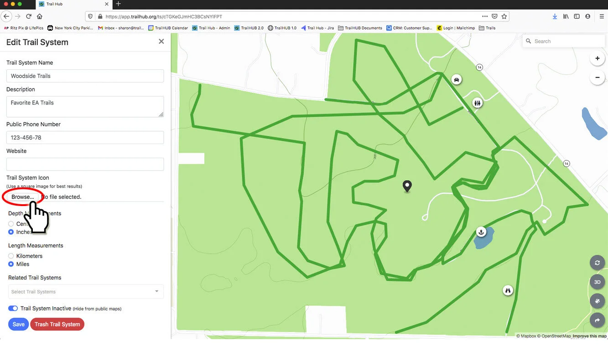
Task: Click the map Search box
Action: (x=564, y=41)
